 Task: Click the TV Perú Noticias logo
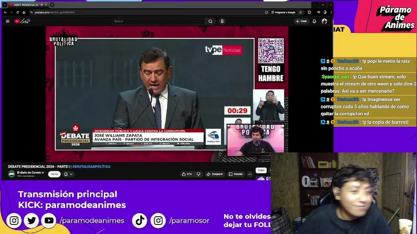coord(223,50)
